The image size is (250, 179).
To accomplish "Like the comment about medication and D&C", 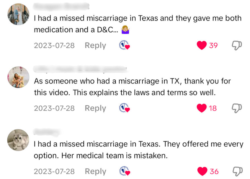I will coord(202,45).
